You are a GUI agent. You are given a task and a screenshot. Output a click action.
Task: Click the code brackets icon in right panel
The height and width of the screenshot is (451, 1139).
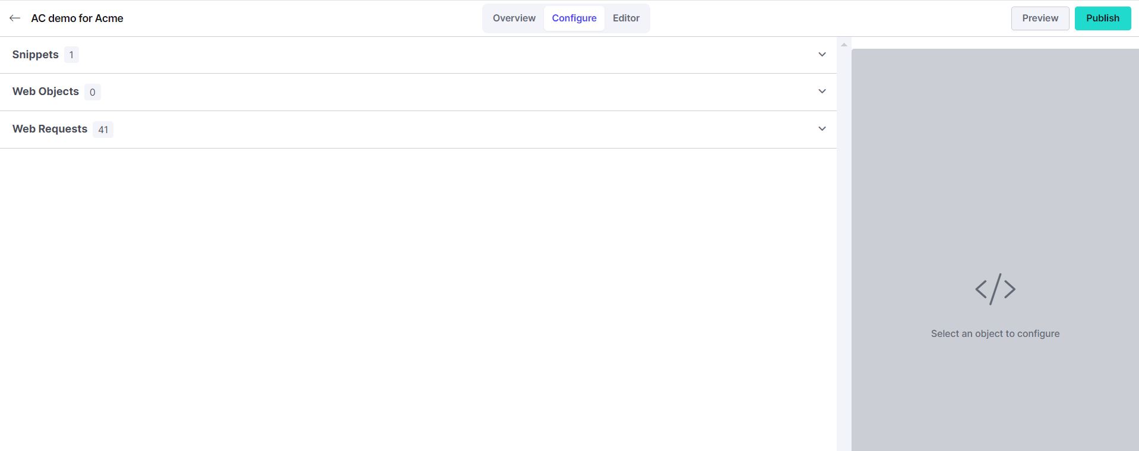995,289
